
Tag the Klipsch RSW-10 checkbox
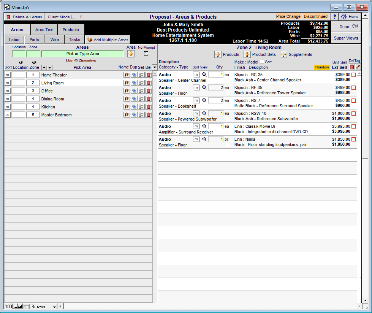pos(353,113)
